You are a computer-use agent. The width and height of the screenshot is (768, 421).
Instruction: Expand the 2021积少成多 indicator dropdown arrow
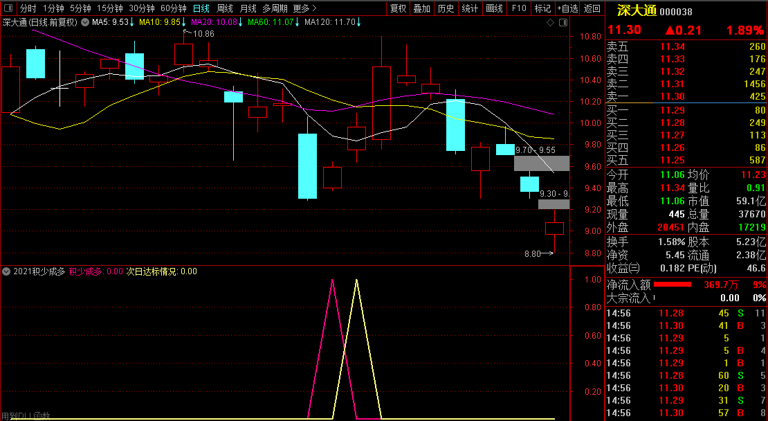[x=7, y=271]
